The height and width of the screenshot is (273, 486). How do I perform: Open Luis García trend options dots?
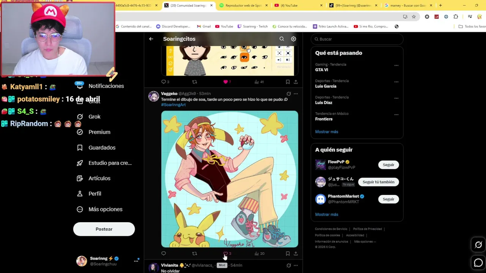396,82
